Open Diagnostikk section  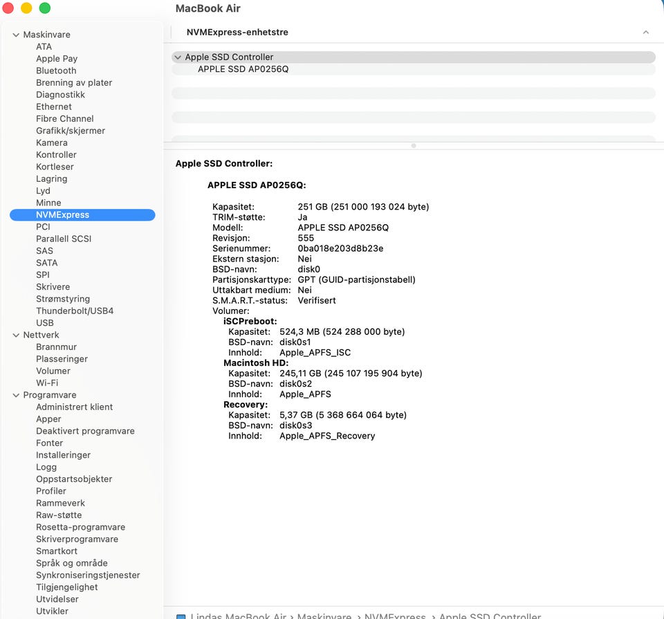(61, 95)
